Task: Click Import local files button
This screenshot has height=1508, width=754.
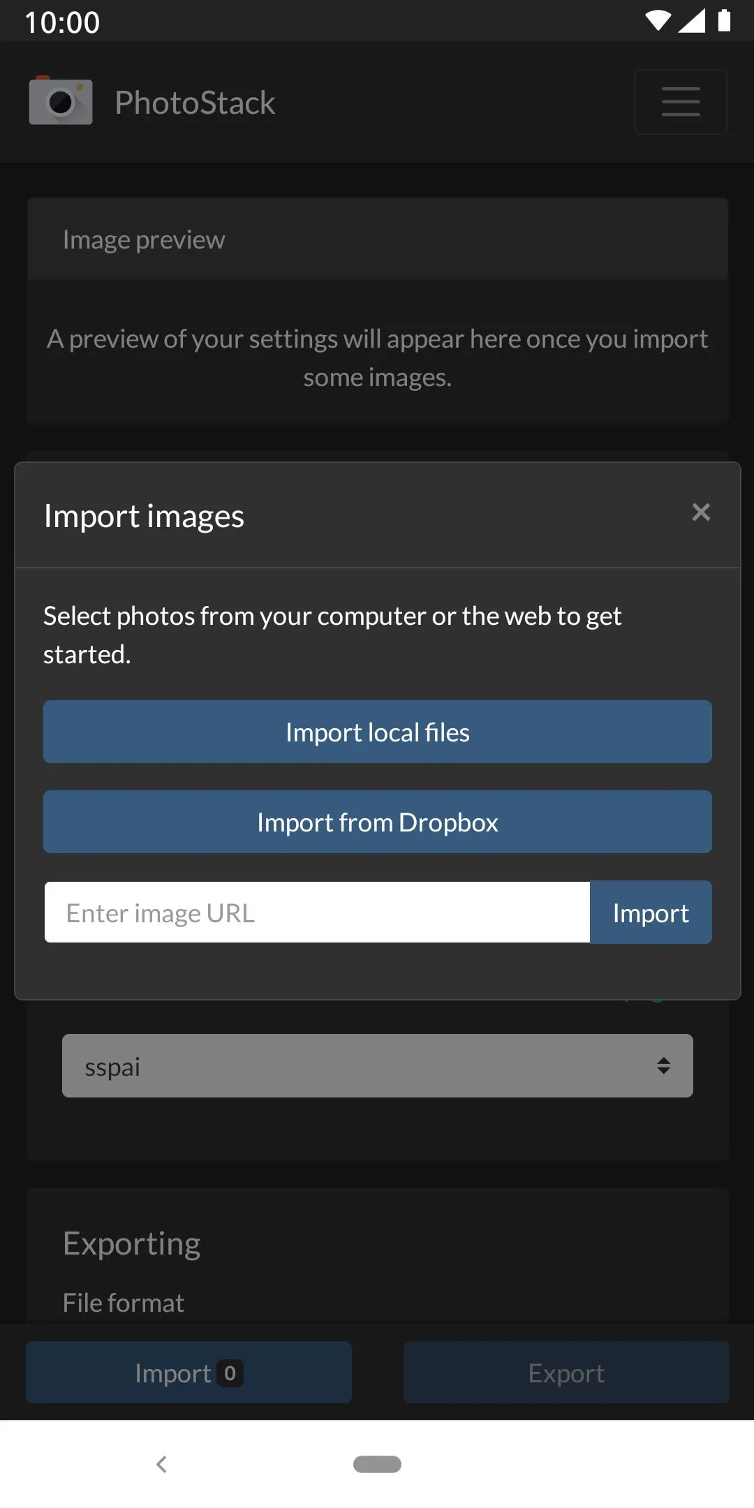Action: pyautogui.click(x=377, y=732)
